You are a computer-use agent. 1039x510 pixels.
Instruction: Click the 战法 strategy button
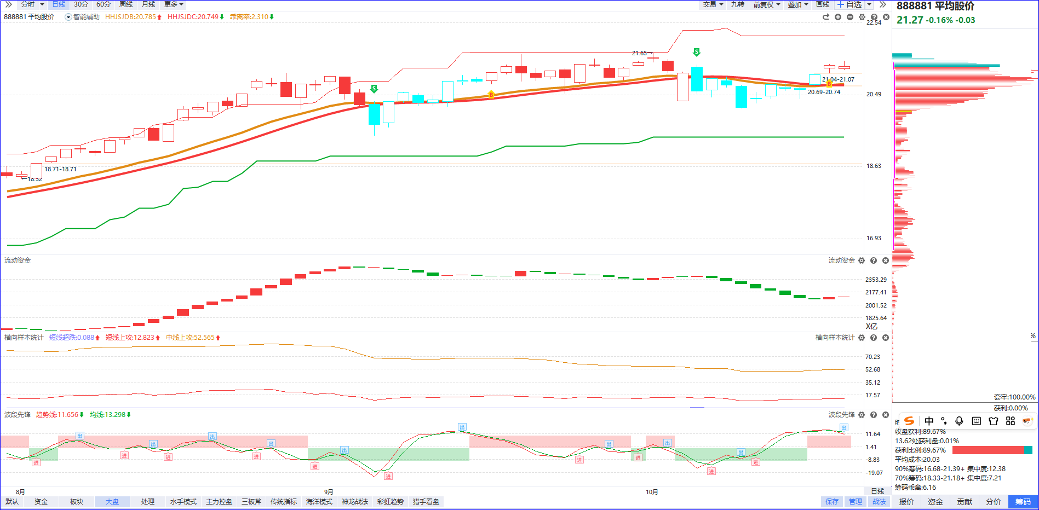coord(879,502)
